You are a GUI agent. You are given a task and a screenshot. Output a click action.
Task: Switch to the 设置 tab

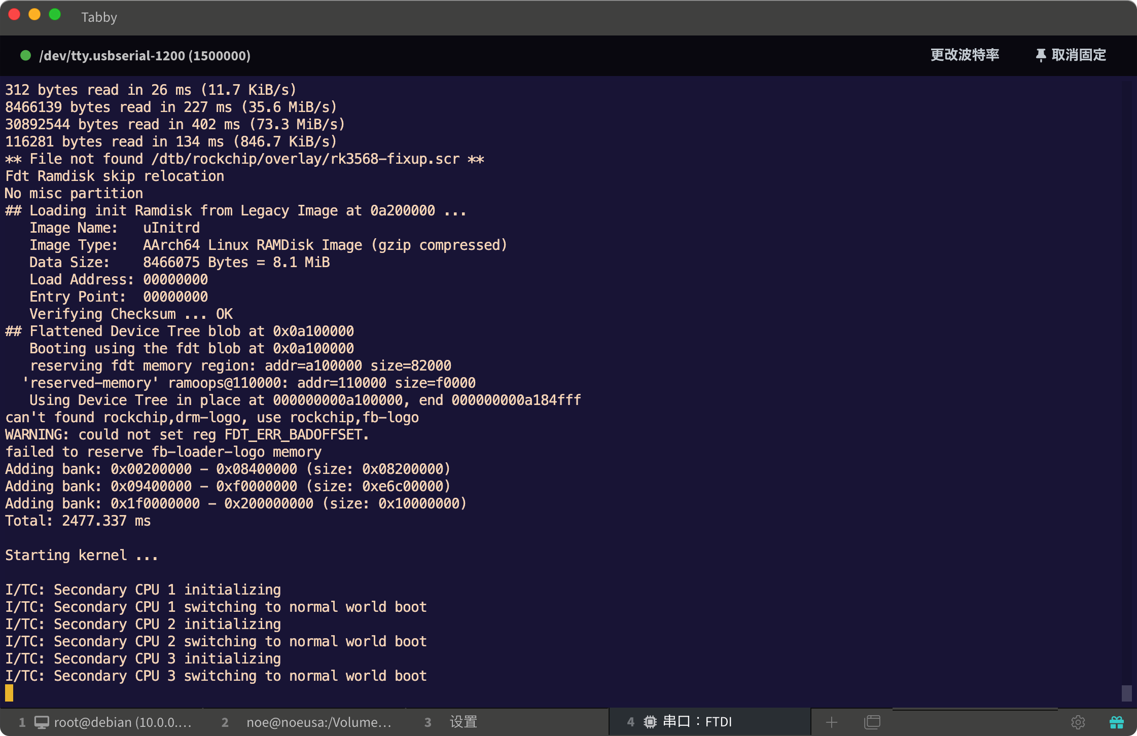(x=462, y=722)
